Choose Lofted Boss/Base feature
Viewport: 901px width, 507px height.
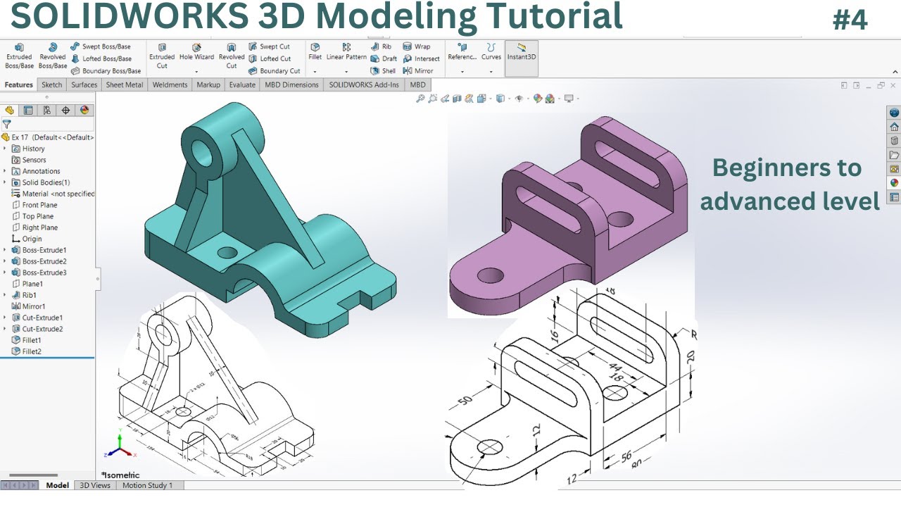click(101, 58)
